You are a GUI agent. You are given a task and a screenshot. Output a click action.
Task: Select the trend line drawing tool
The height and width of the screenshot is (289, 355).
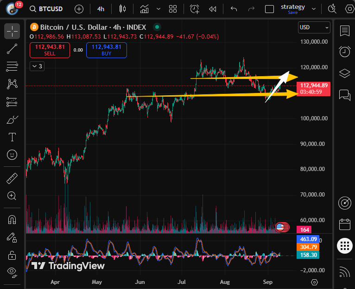pos(12,49)
